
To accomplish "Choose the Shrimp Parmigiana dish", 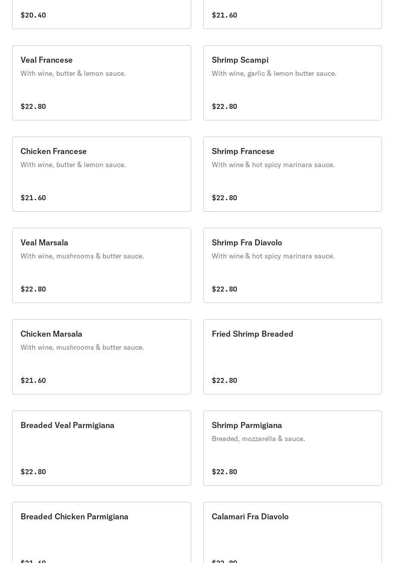I will (x=292, y=448).
